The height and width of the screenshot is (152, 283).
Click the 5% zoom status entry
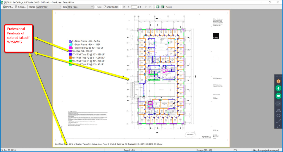tap(236, 150)
